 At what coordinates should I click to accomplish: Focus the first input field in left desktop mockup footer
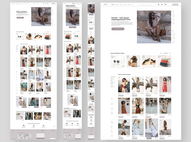pos(40,134)
